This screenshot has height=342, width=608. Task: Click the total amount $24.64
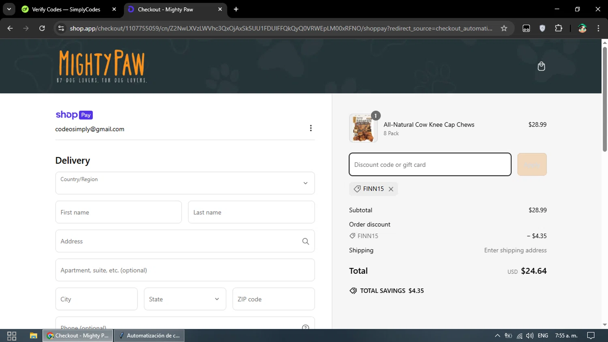pyautogui.click(x=534, y=271)
